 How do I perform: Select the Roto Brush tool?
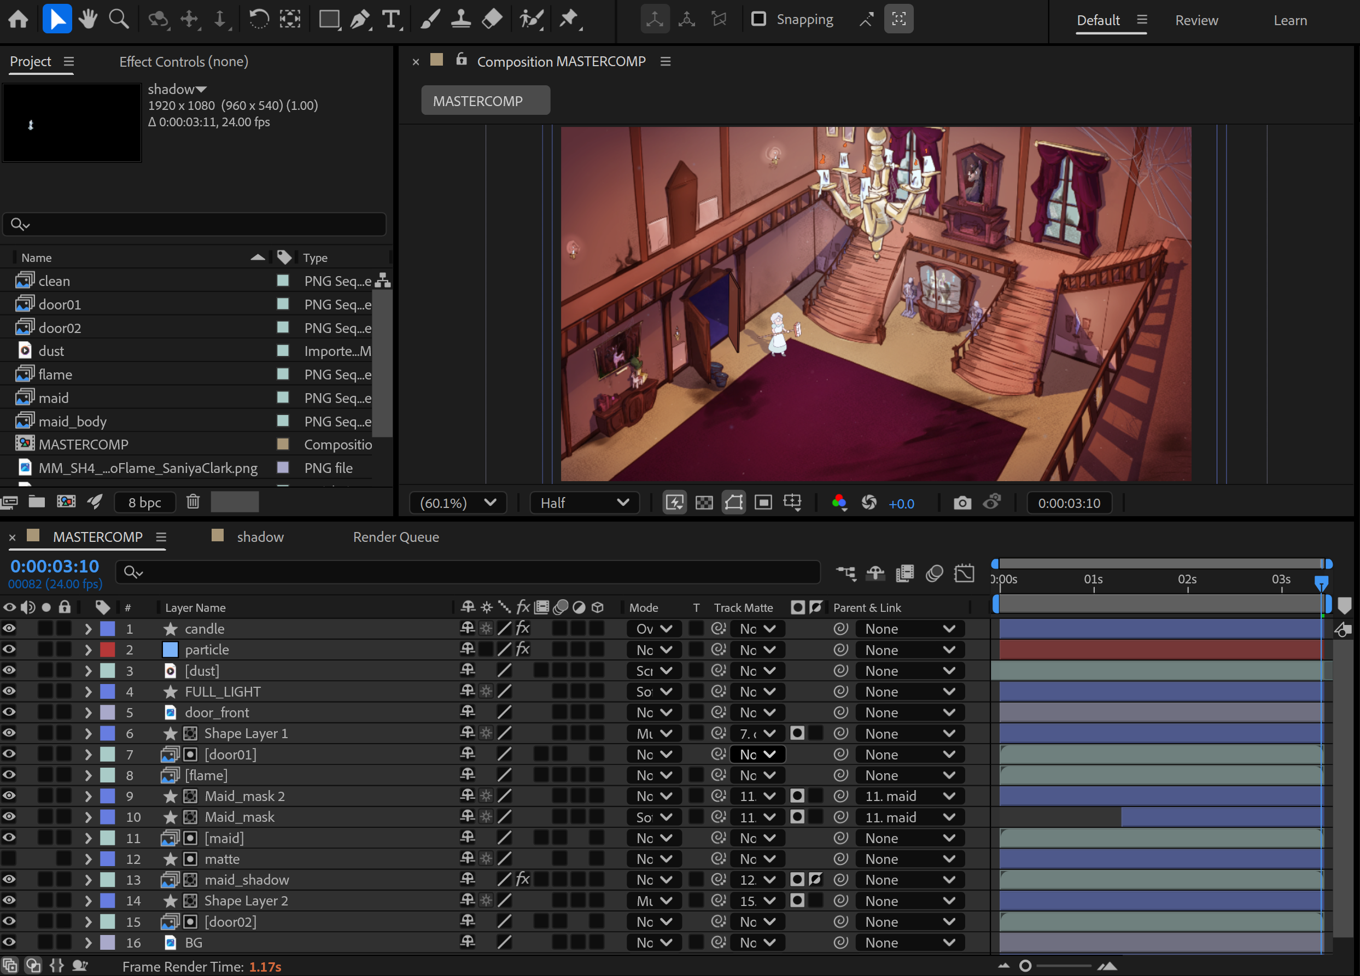click(x=532, y=19)
